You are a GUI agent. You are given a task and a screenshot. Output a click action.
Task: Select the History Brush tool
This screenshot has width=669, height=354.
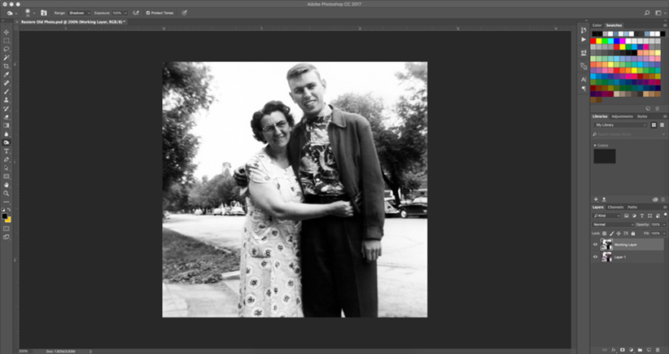tap(7, 108)
